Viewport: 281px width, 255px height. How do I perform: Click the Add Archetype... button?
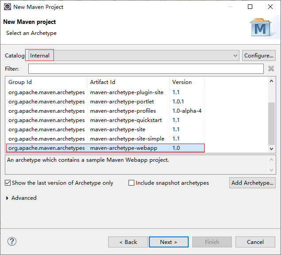(252, 183)
